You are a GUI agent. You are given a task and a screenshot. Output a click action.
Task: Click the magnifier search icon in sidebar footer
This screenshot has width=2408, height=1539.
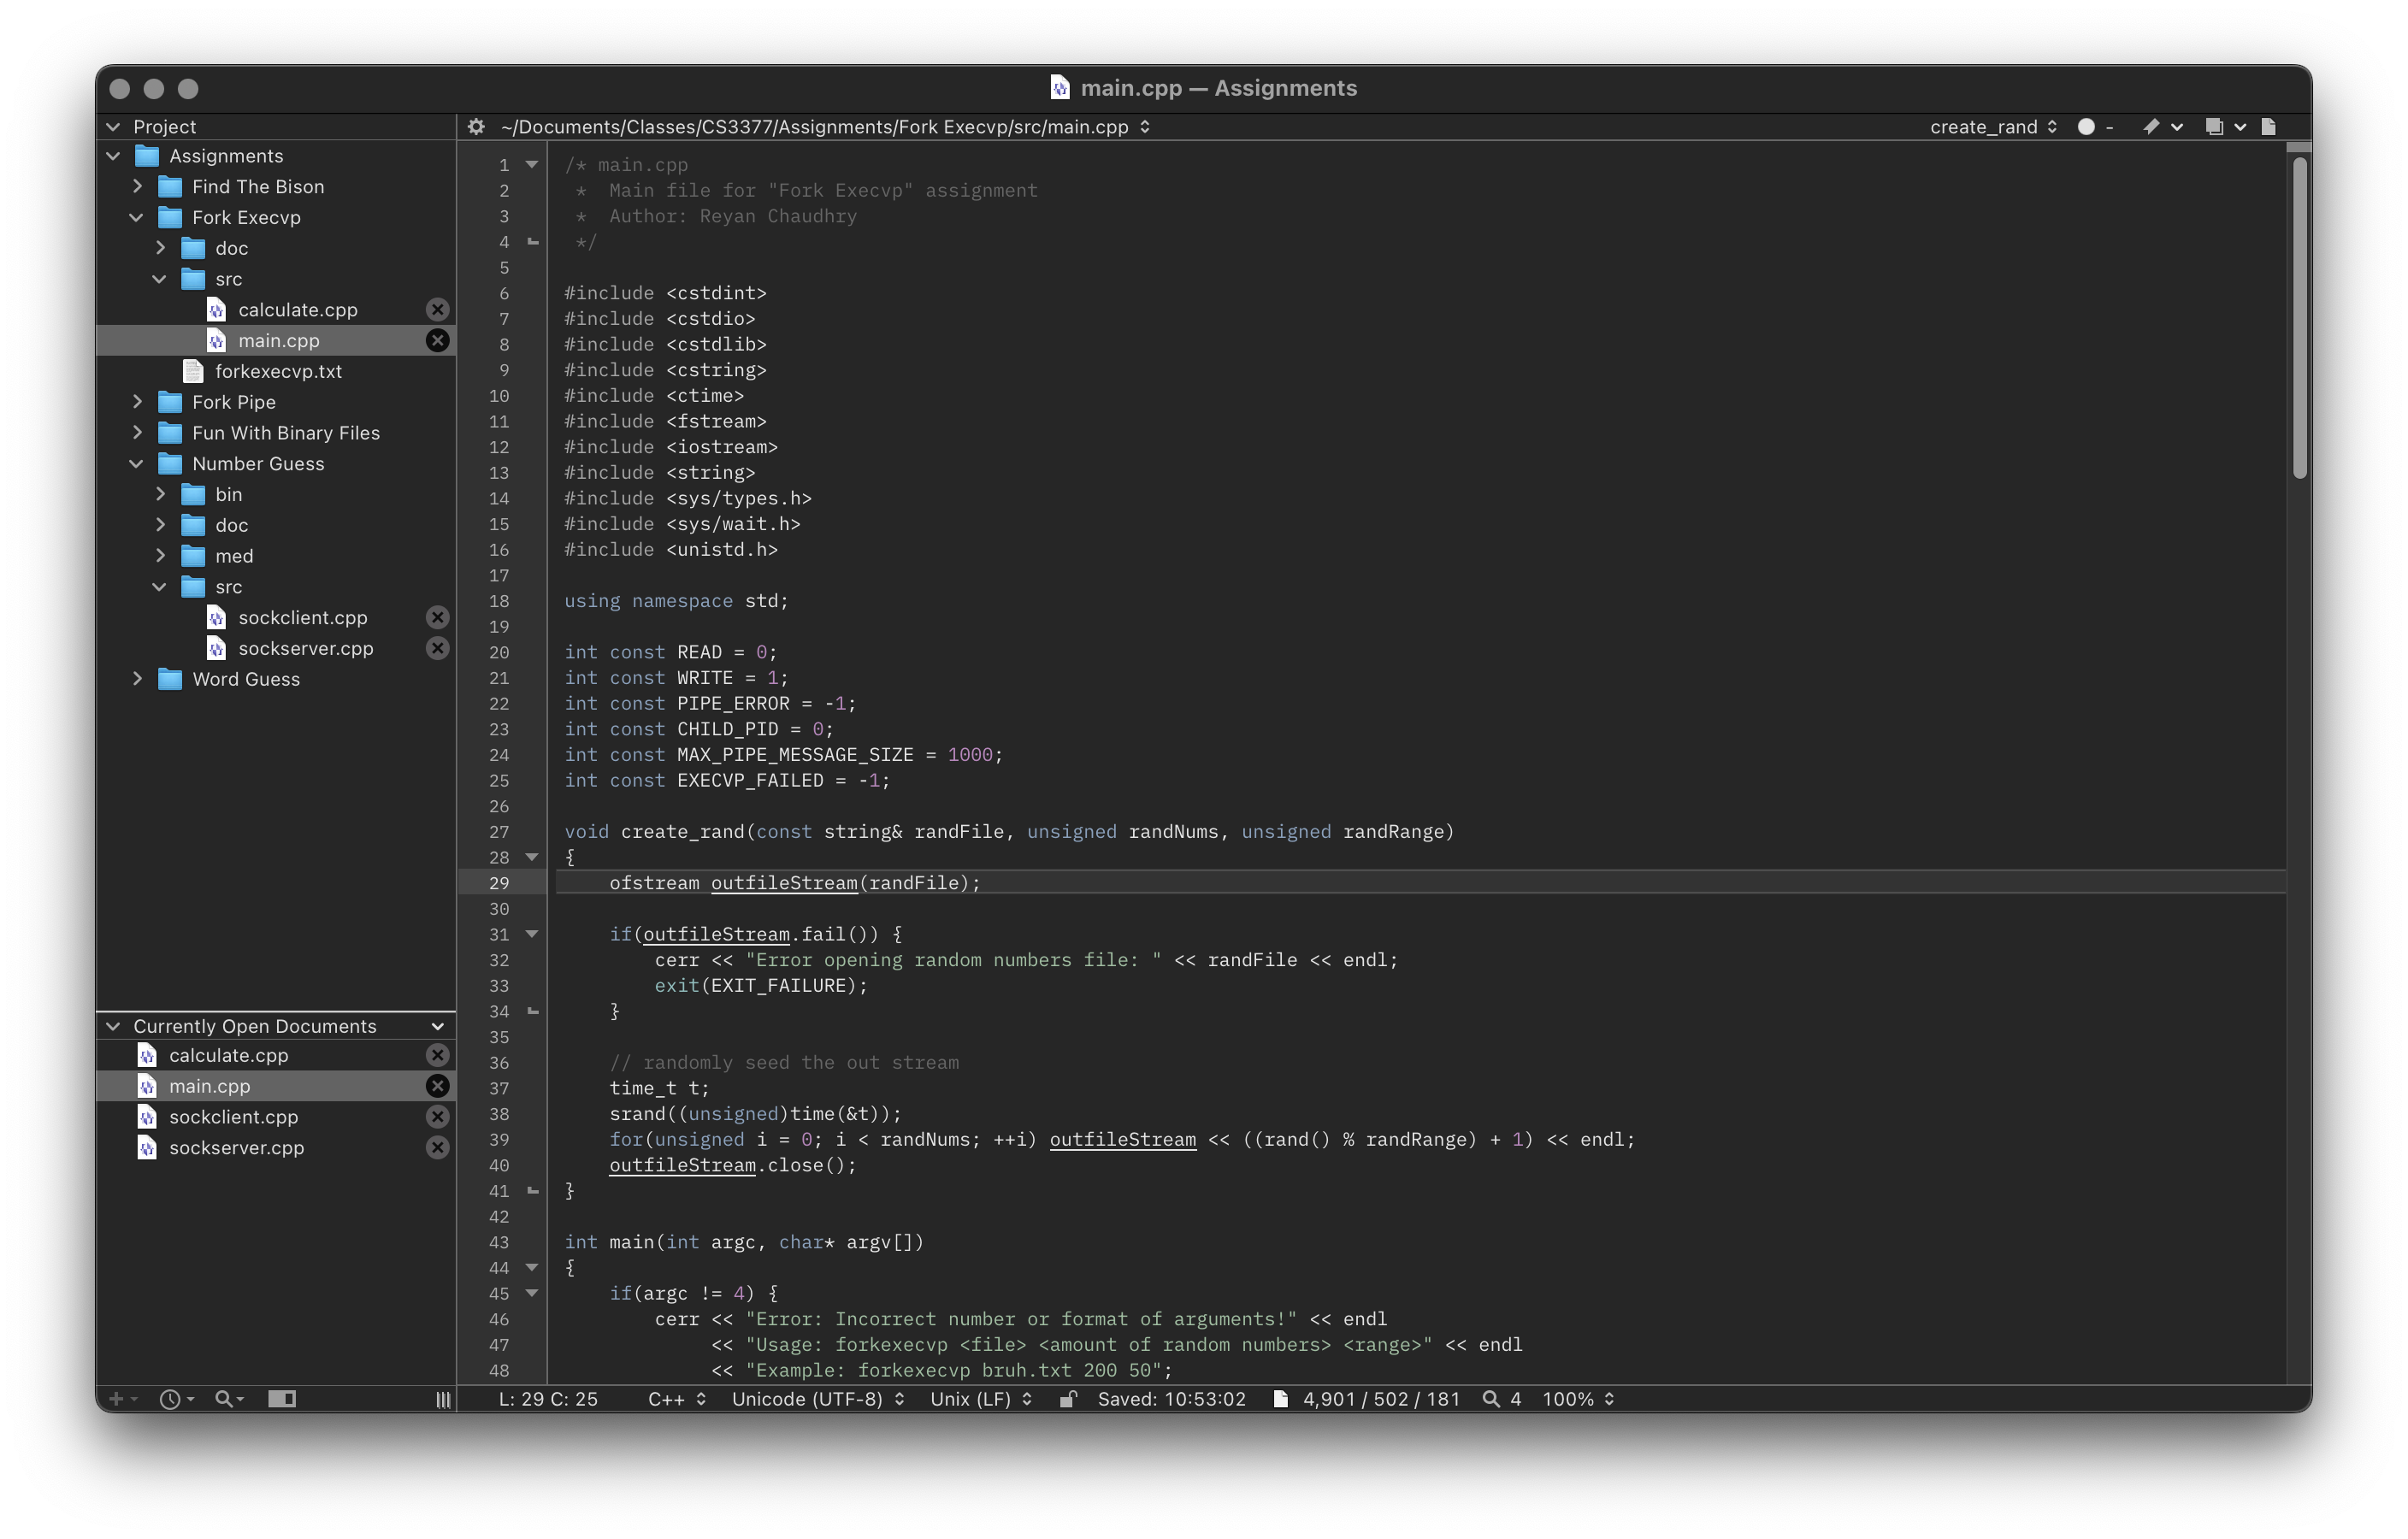224,1399
